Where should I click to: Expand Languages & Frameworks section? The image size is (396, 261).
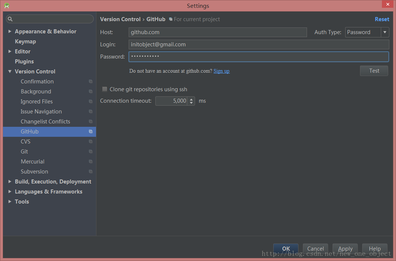pos(10,192)
